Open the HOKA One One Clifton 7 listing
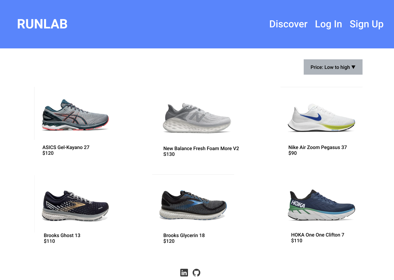This screenshot has height=280, width=394. click(317, 235)
